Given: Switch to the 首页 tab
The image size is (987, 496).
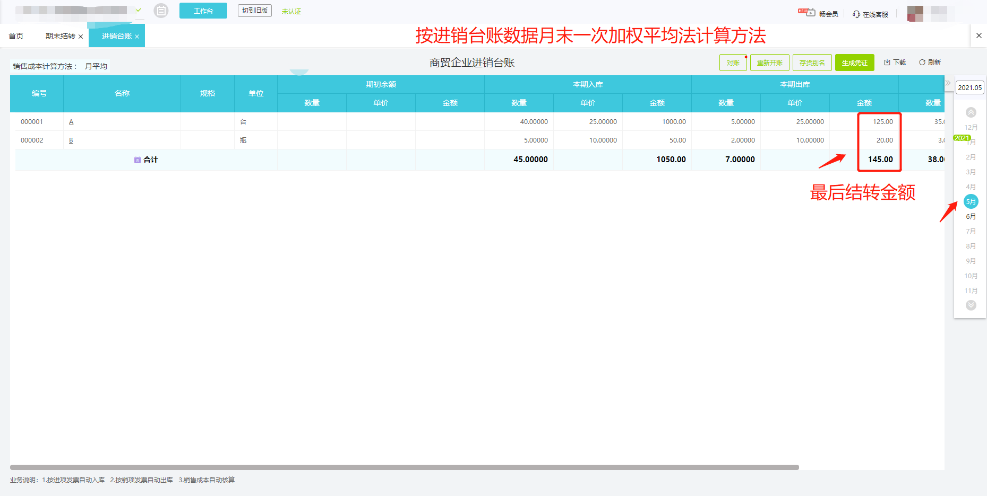Looking at the screenshot, I should pos(16,36).
